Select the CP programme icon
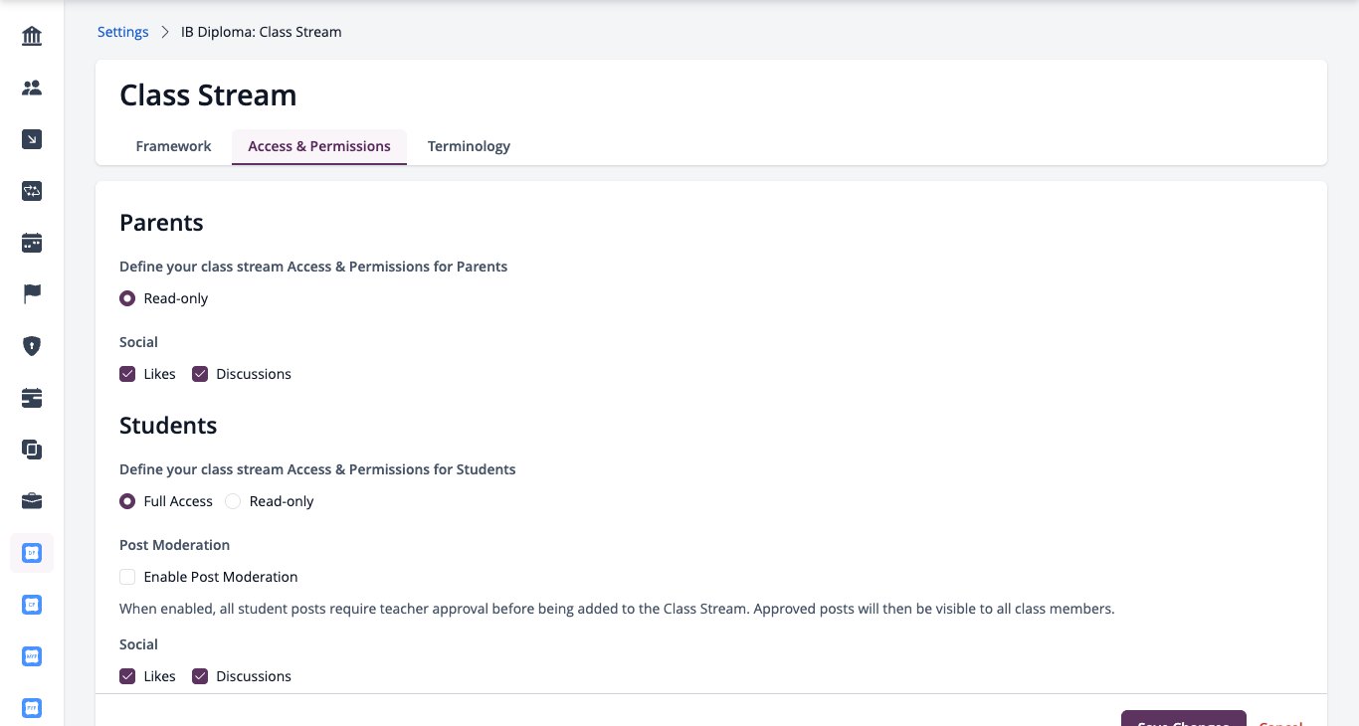 [x=32, y=605]
